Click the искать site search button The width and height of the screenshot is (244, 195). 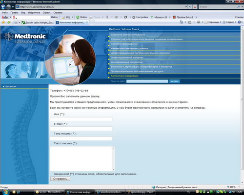coord(175,81)
